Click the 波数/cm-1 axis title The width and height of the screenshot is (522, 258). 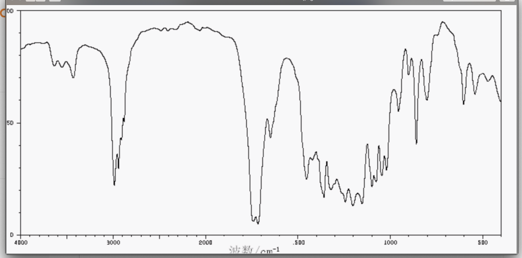tap(254, 250)
